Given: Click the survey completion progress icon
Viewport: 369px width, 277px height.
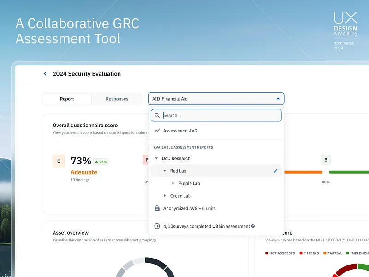Looking at the screenshot, I should [157, 226].
